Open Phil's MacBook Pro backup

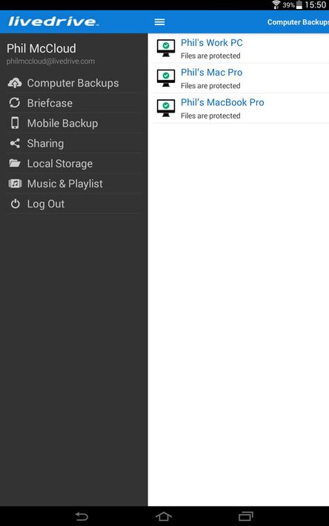241,108
